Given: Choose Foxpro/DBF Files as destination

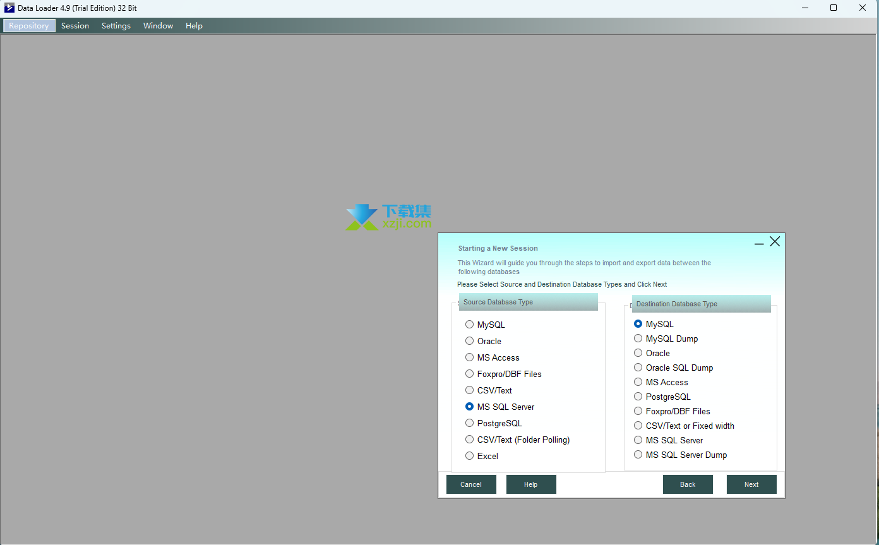Looking at the screenshot, I should tap(672, 411).
